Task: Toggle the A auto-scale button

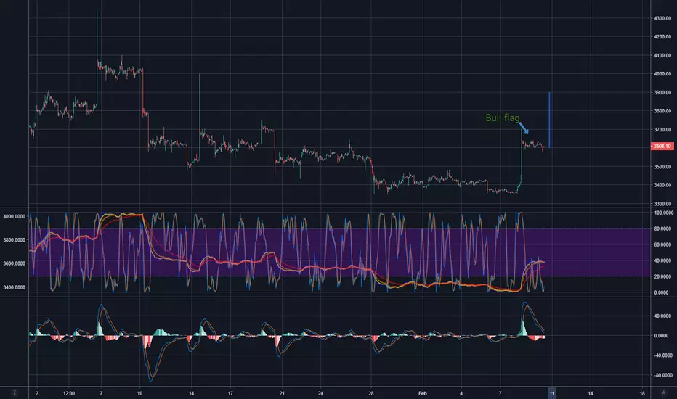Action: [x=664, y=393]
